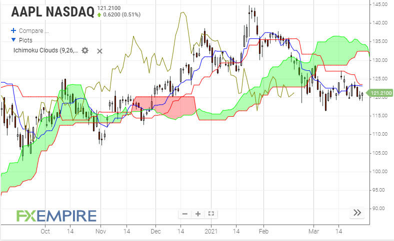Click the Mar date label

(x=313, y=231)
